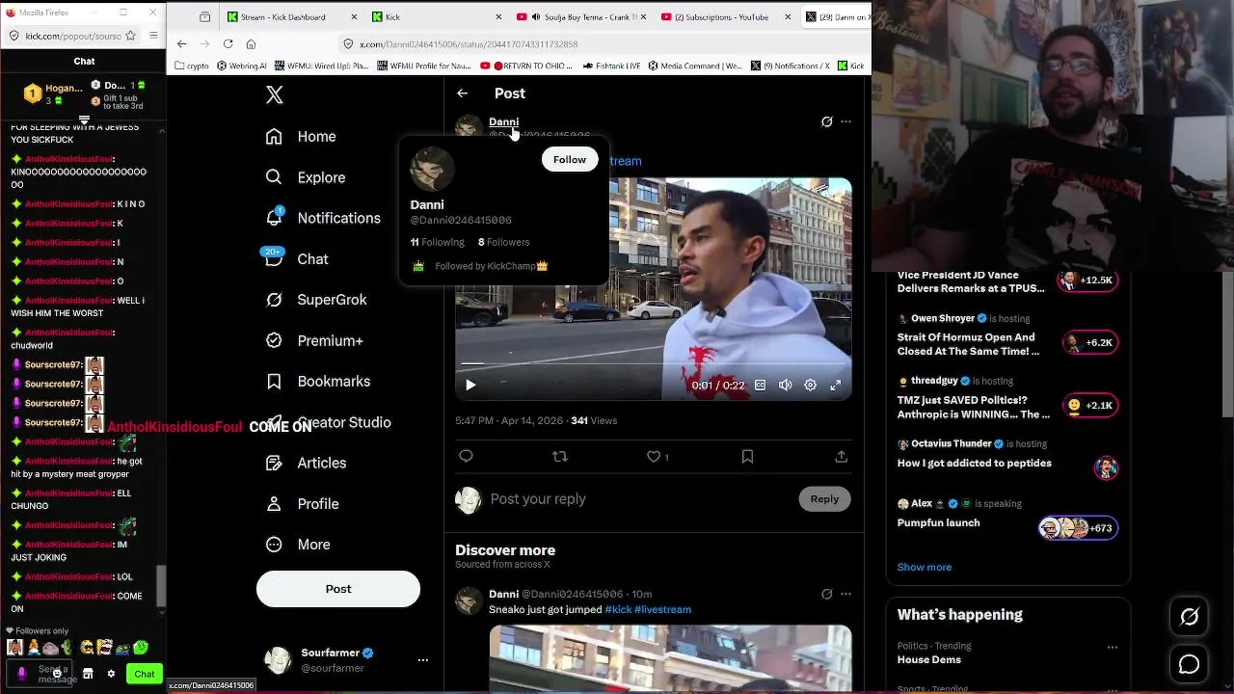The height and width of the screenshot is (694, 1234).
Task: Open the More menu in the sidebar
Action: (x=298, y=545)
